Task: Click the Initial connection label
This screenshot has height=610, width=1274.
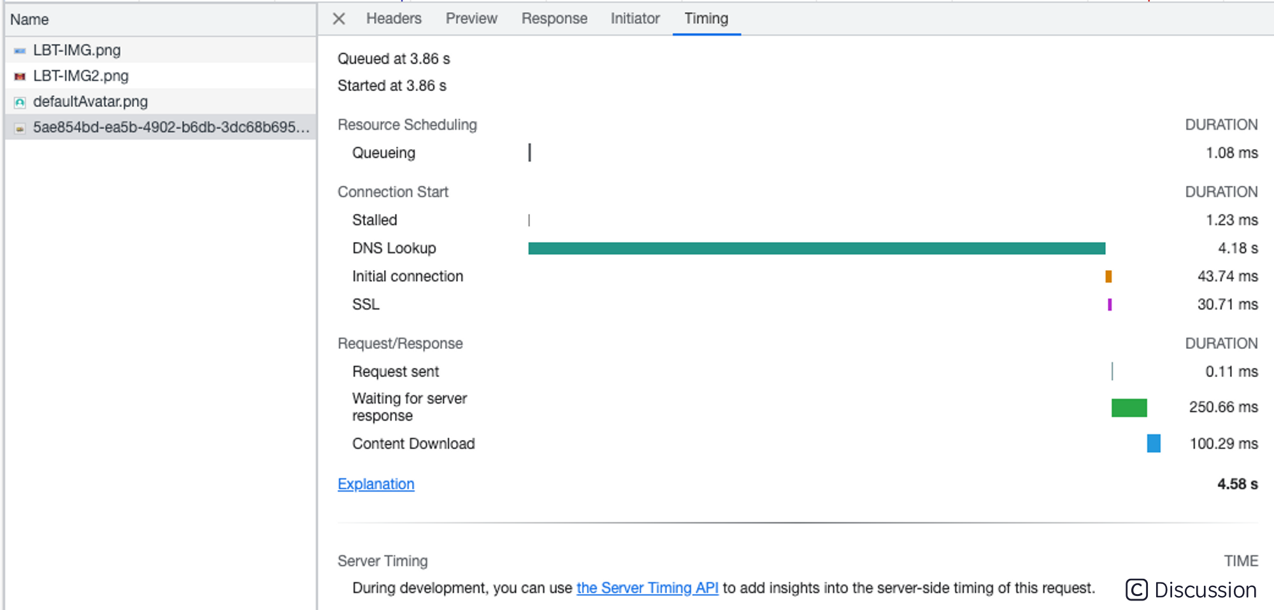Action: pos(408,276)
